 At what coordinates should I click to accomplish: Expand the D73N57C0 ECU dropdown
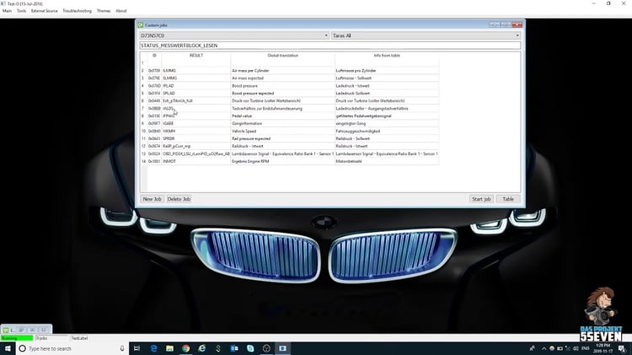pos(234,35)
